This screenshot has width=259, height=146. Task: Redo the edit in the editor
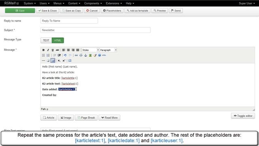pos(70,55)
